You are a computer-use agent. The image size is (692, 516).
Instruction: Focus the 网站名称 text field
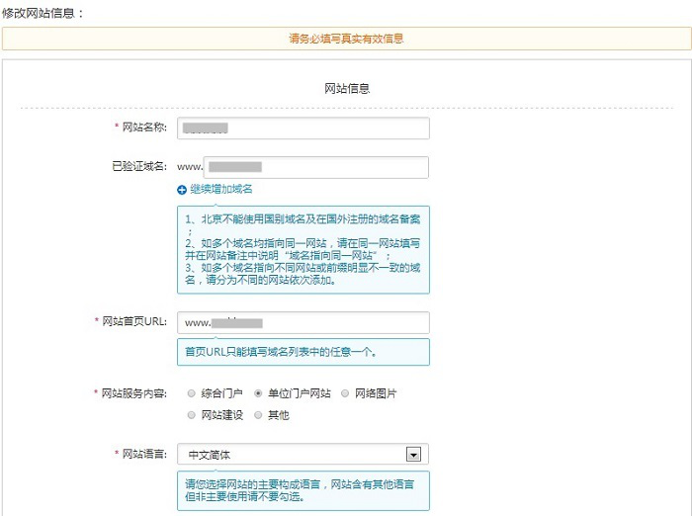[x=303, y=129]
